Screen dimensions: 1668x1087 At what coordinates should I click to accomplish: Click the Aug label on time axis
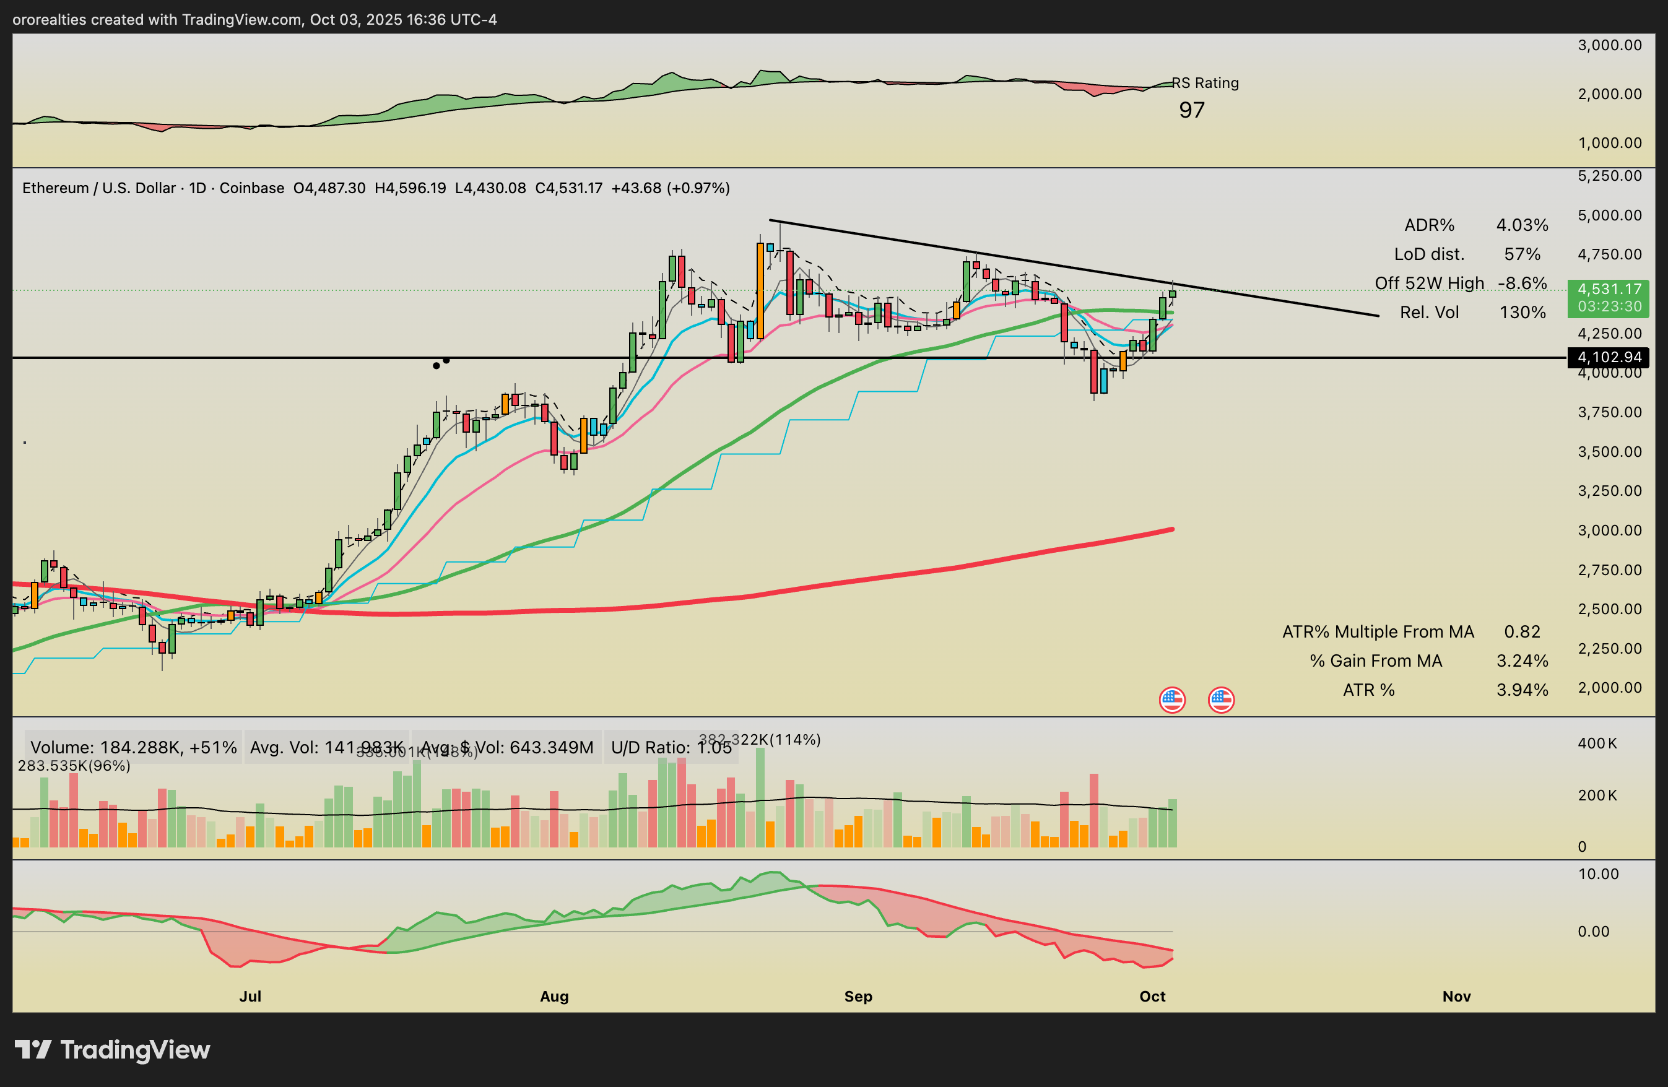pos(554,996)
